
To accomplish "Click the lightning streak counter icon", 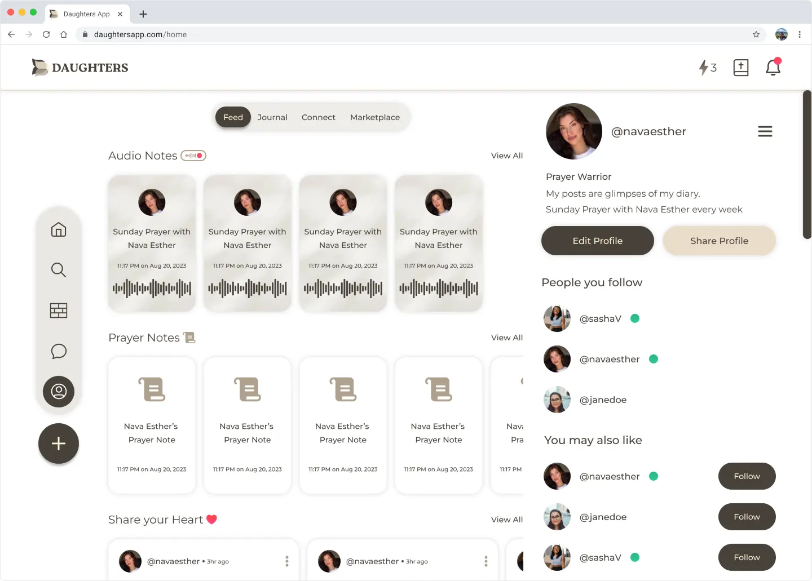I will [707, 68].
